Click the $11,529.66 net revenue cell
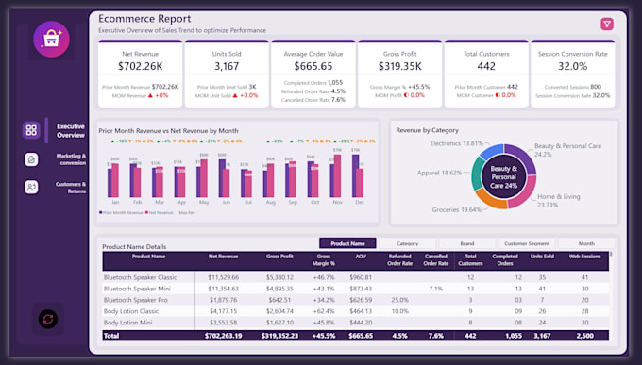The image size is (642, 365). pyautogui.click(x=223, y=277)
